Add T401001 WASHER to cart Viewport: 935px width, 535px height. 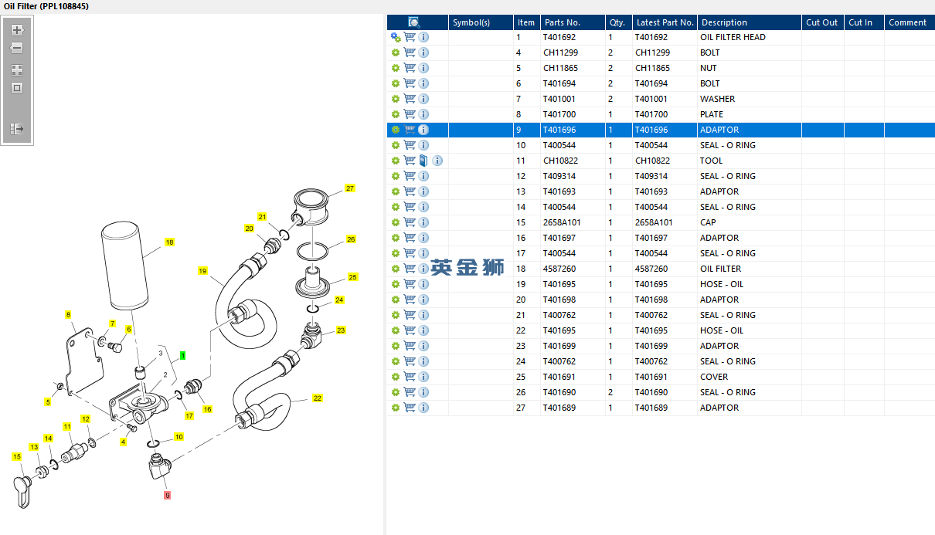[x=410, y=99]
